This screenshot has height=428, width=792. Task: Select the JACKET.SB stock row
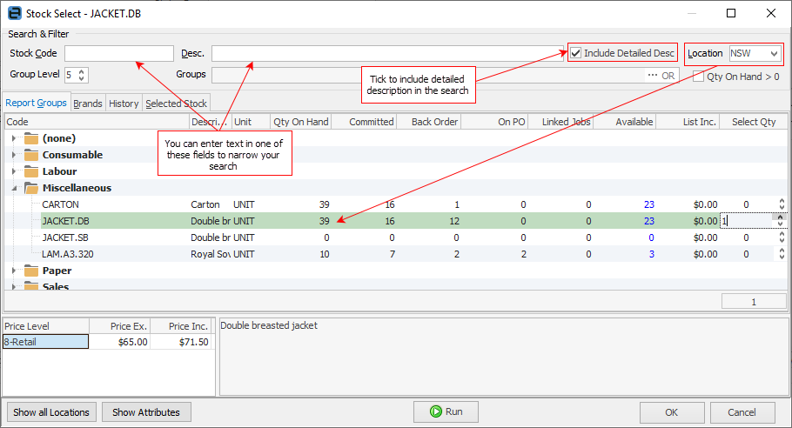click(x=397, y=237)
